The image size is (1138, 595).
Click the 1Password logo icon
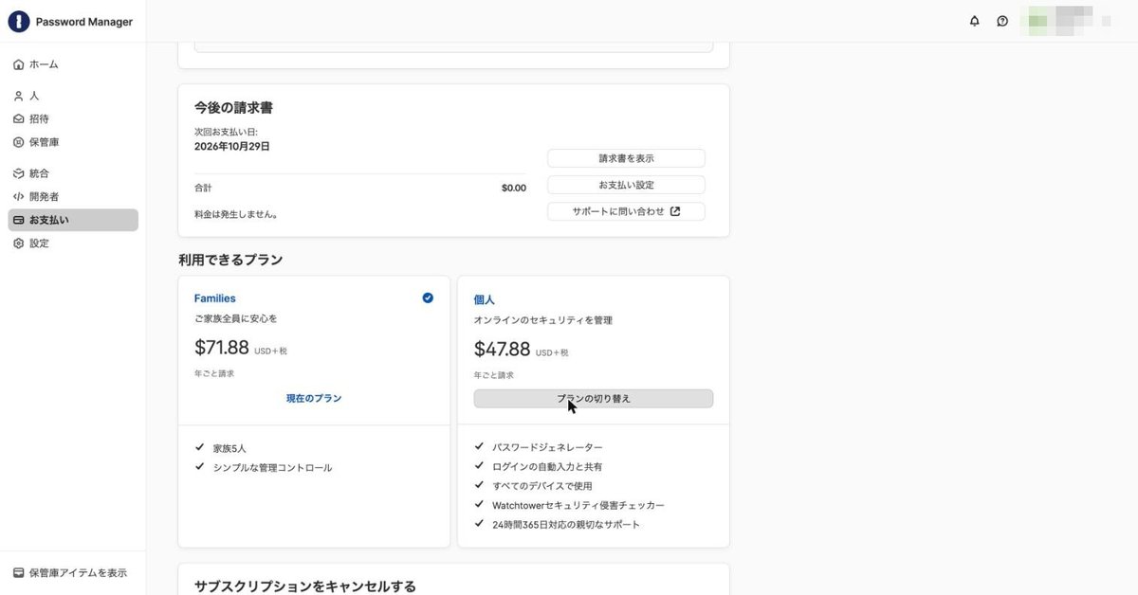[x=19, y=21]
